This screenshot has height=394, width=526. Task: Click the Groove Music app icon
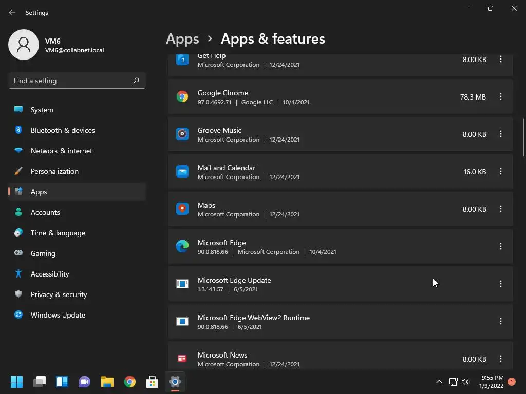[182, 134]
